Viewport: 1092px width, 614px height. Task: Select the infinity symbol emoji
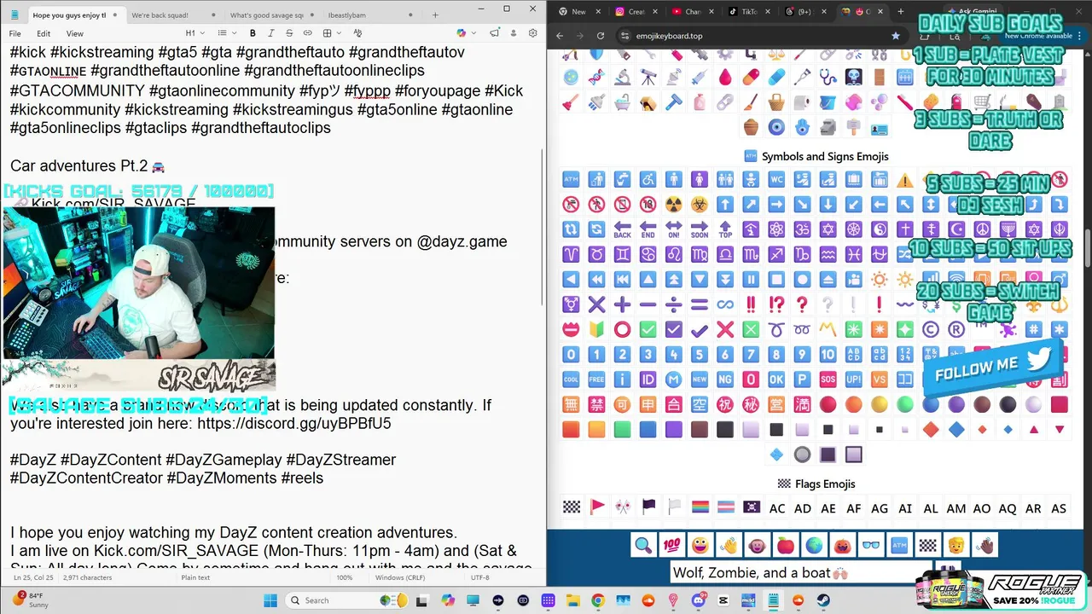point(724,304)
